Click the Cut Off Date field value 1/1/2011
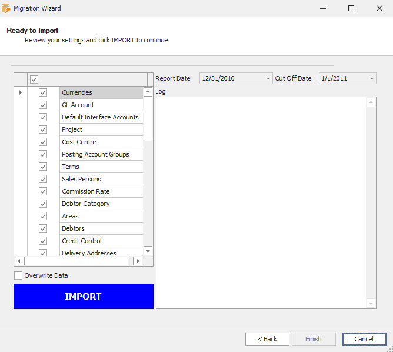This screenshot has width=393, height=352. tap(334, 78)
